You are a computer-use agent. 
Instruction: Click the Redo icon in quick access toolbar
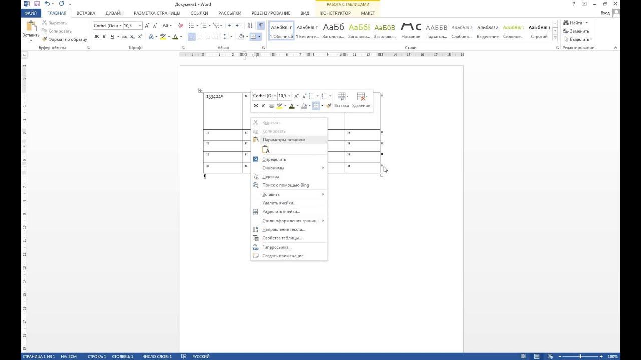click(61, 4)
